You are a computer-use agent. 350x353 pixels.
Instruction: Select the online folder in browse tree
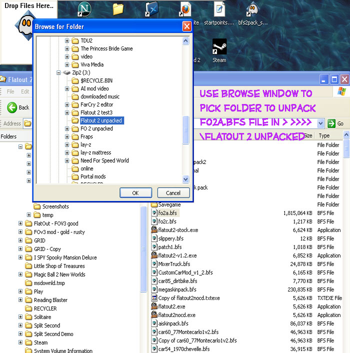point(87,168)
